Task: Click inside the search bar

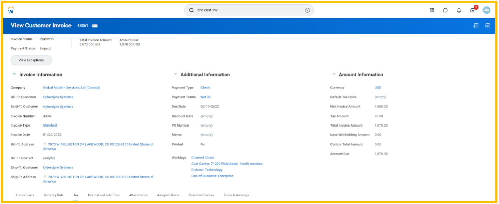Action: pos(241,10)
